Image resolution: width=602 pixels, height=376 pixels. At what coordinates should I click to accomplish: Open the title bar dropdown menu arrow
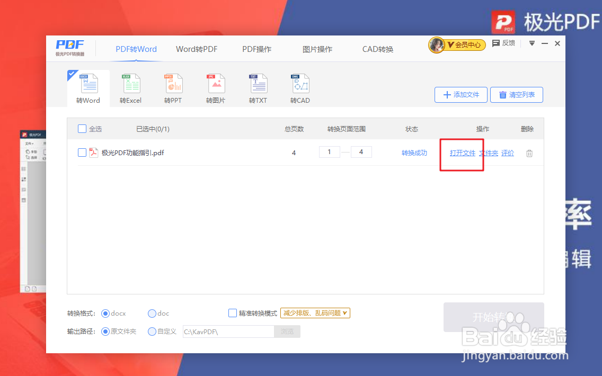(x=532, y=43)
